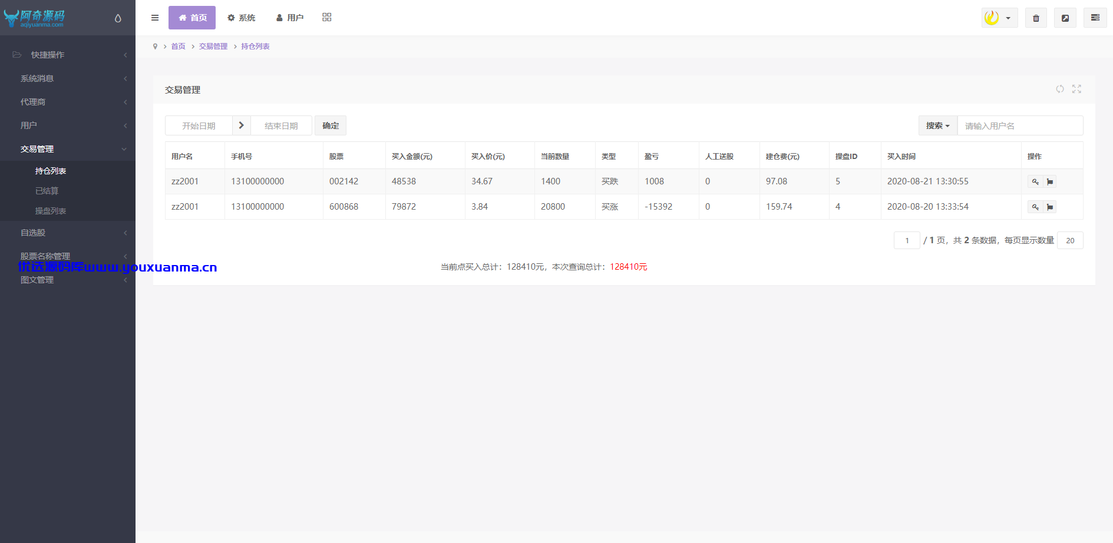1113x543 pixels.
Task: Open the flame avatar dropdown menu
Action: [x=999, y=18]
